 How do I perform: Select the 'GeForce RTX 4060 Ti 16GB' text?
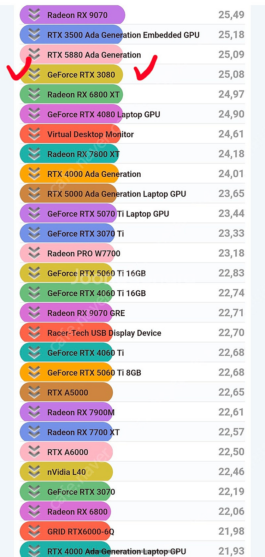tap(96, 294)
